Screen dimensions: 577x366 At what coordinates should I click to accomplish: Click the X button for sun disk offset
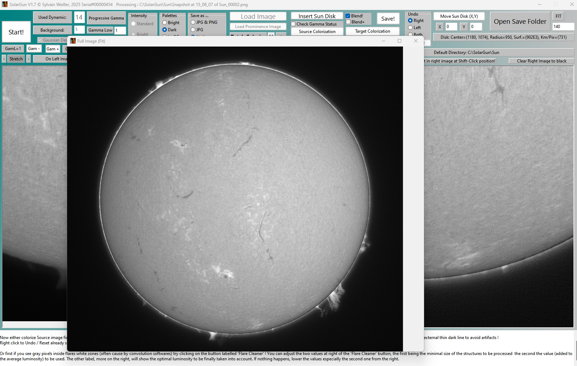(x=440, y=27)
